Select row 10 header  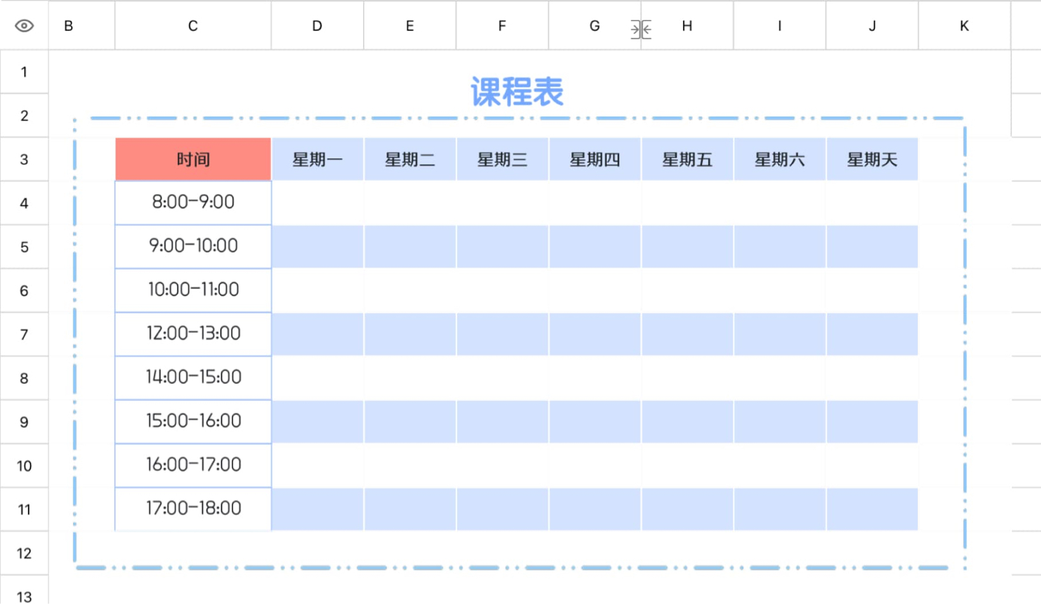24,466
